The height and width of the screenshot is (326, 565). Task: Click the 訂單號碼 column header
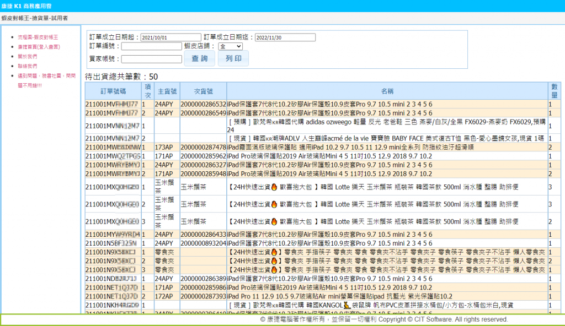113,91
